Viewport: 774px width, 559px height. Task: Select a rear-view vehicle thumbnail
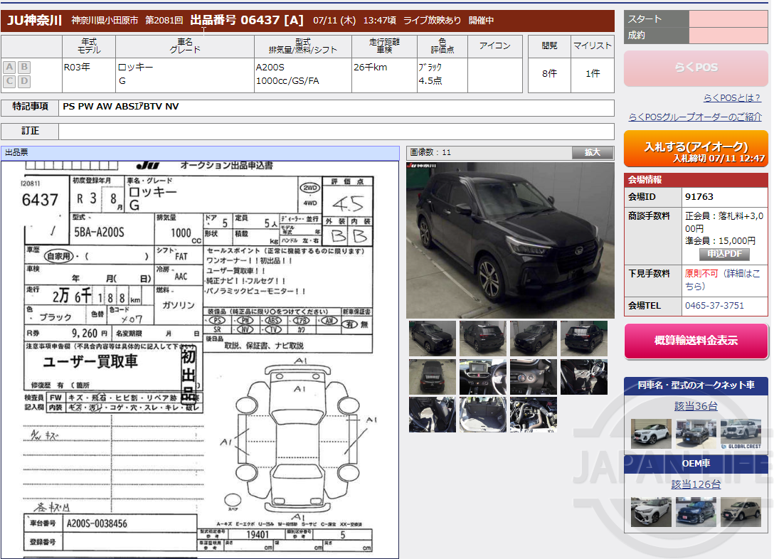[583, 339]
